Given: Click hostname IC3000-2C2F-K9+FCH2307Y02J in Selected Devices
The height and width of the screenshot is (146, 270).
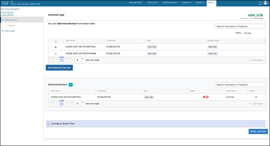Looking at the screenshot, I should coord(66,97).
